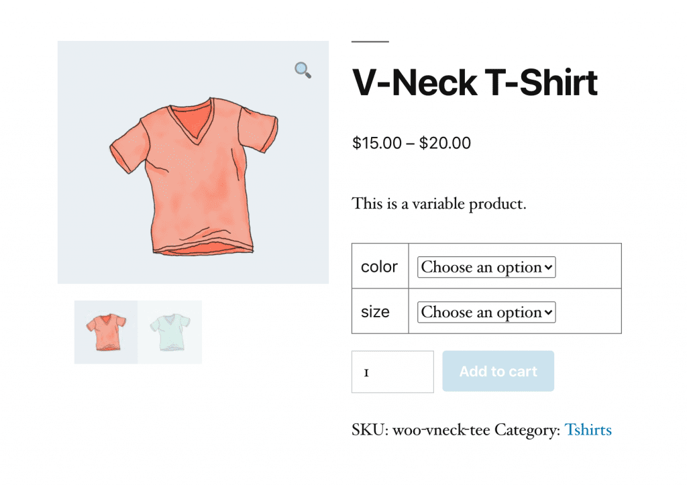The image size is (687, 485).
Task: Select the mint green V-neck thumbnail
Action: (x=170, y=331)
